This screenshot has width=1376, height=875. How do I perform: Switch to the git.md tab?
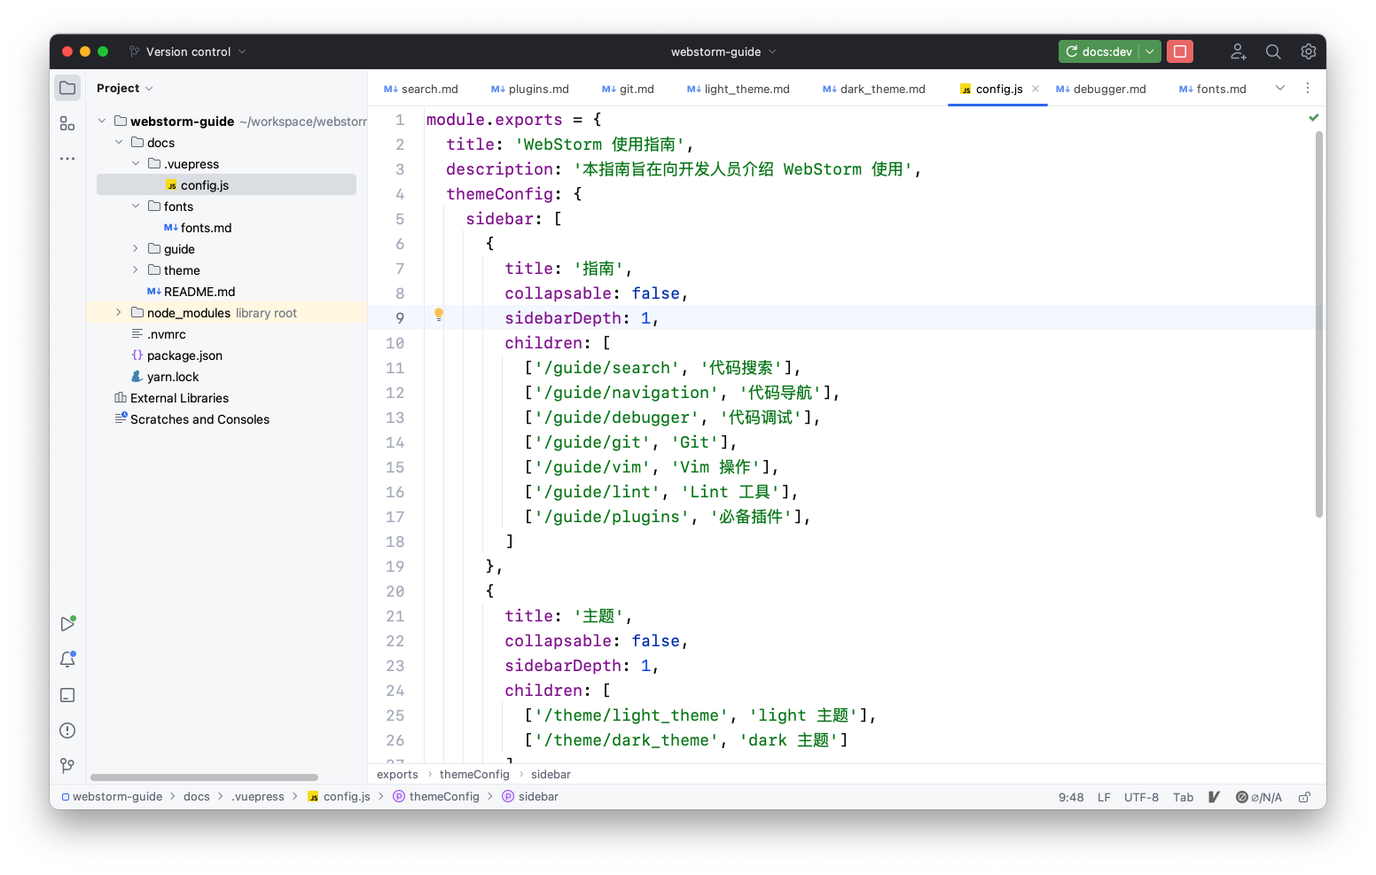[628, 89]
